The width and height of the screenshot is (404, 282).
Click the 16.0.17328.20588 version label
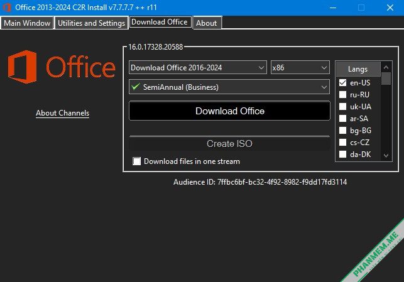point(156,47)
